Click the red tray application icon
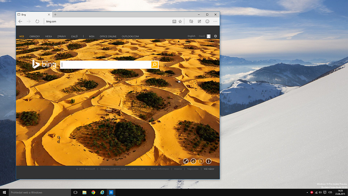Viewport: 348px width, 196px height. (312, 193)
